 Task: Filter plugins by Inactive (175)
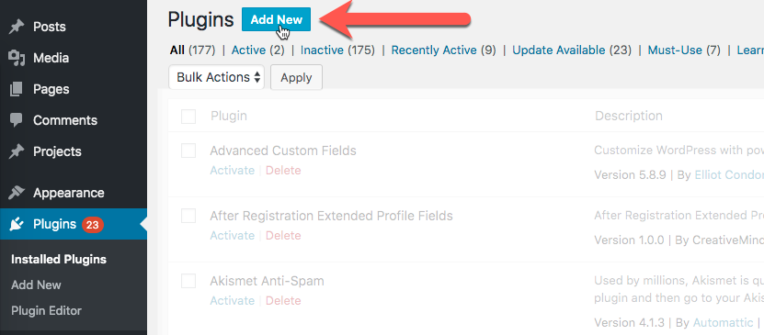(337, 50)
